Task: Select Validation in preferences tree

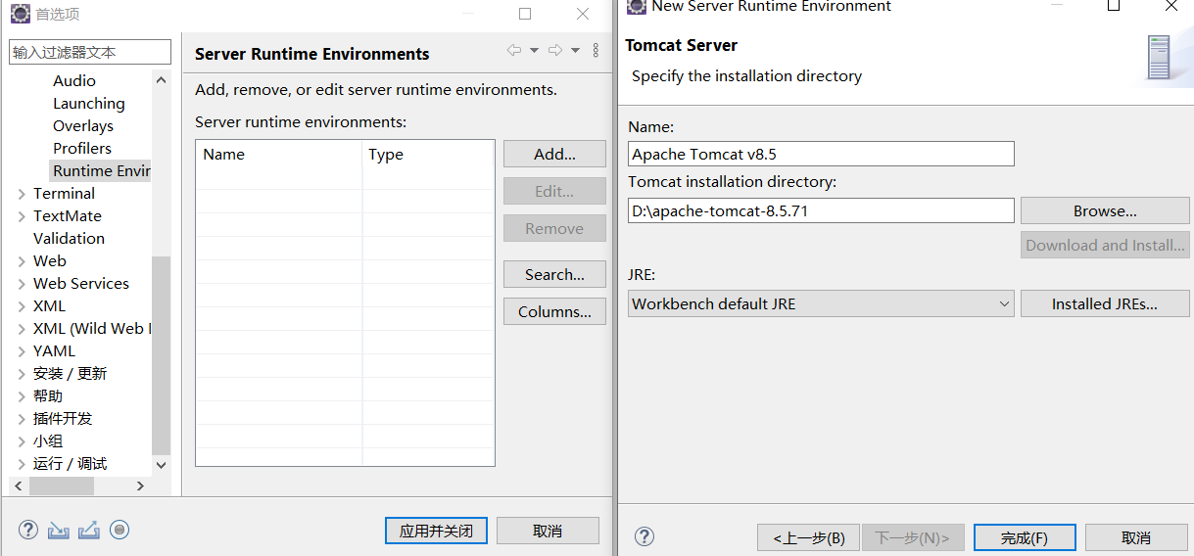Action: (69, 238)
